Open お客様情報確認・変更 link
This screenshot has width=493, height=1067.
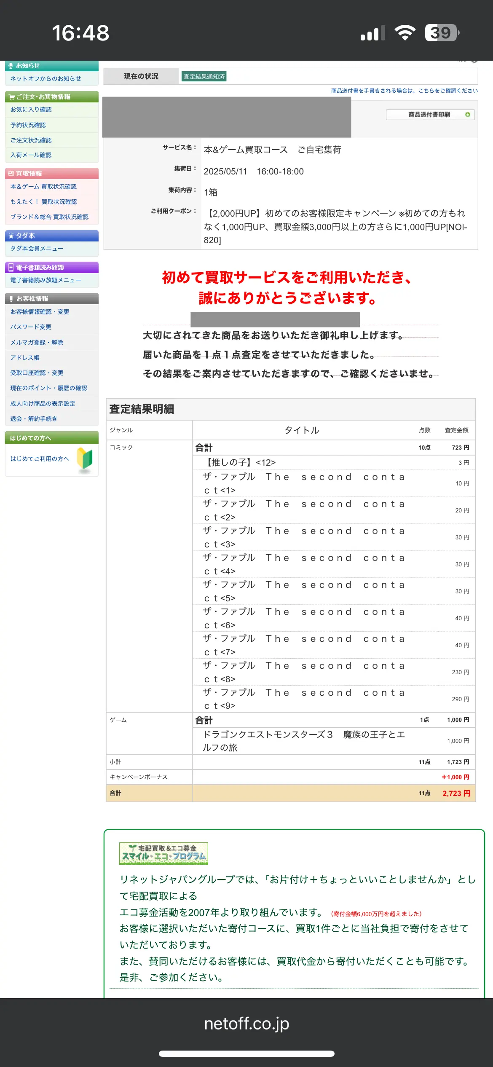point(40,312)
